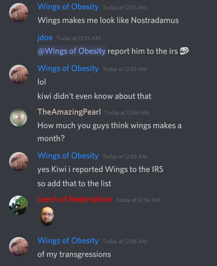Image resolution: width=217 pixels, height=266 pixels.
Task: Click Wings of Obesity username above Nostradamus message
Action: pyautogui.click(x=68, y=7)
